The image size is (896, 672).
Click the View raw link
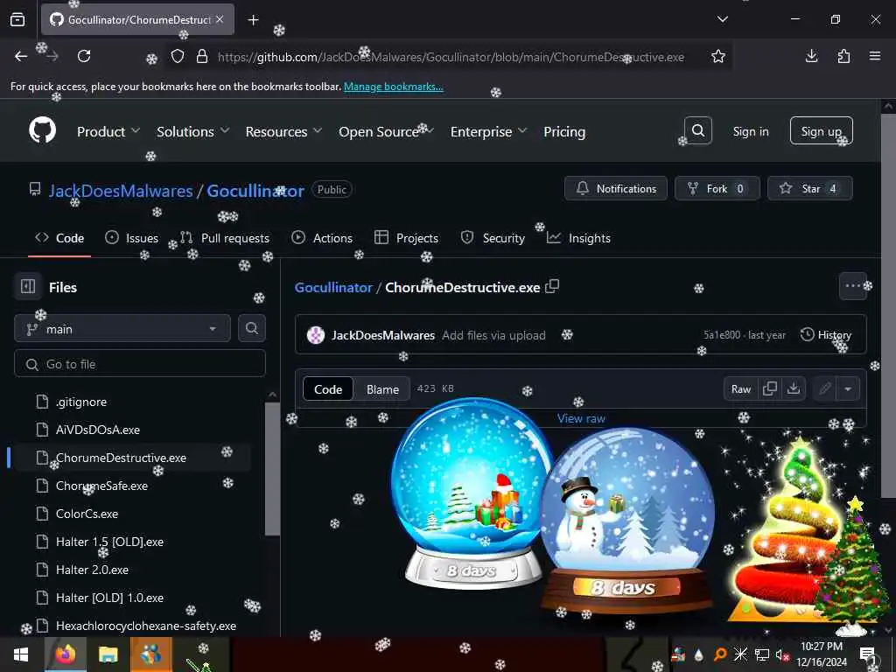pos(581,418)
